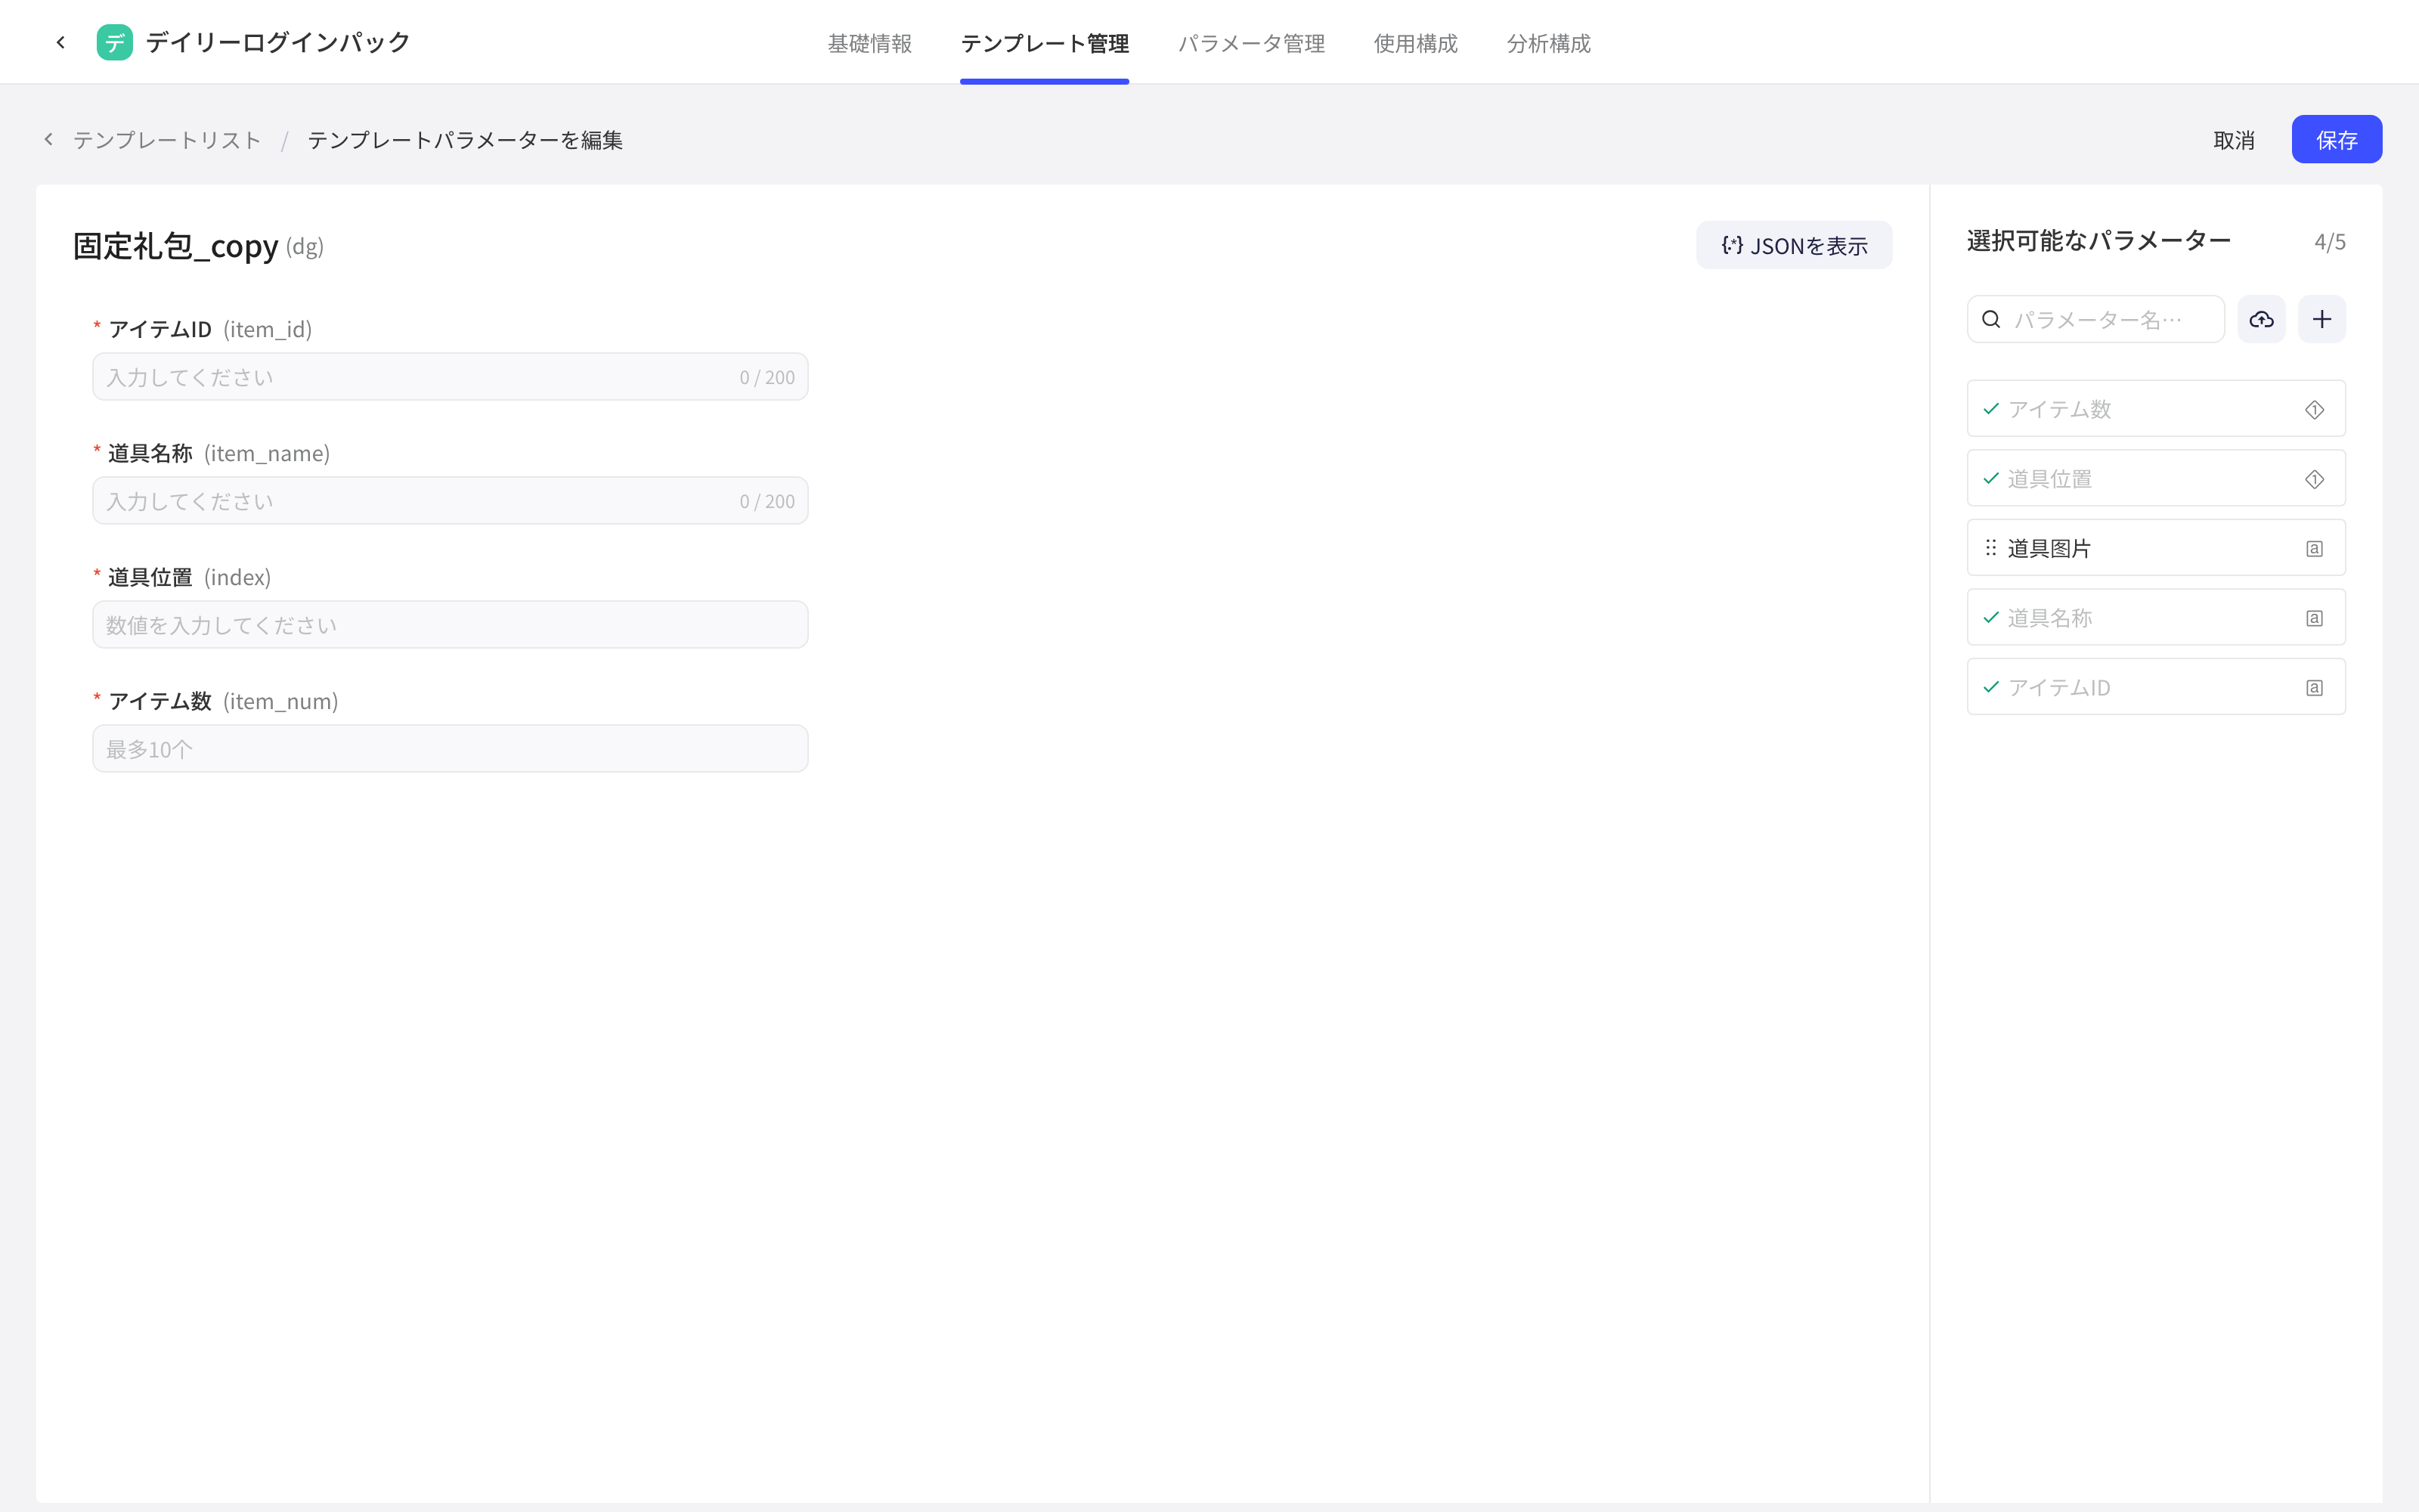Click the 取消 cancel button
The height and width of the screenshot is (1512, 2419).
pyautogui.click(x=2233, y=140)
